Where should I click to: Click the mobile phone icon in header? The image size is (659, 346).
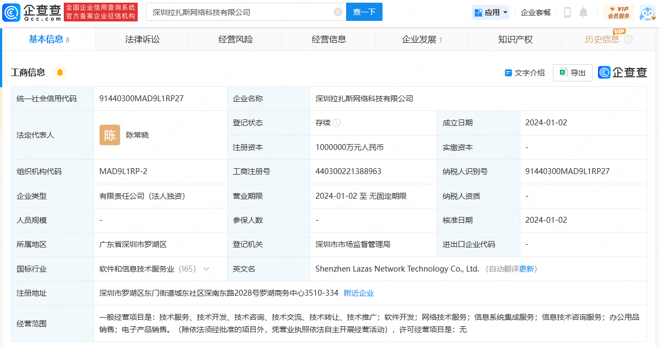coord(567,12)
